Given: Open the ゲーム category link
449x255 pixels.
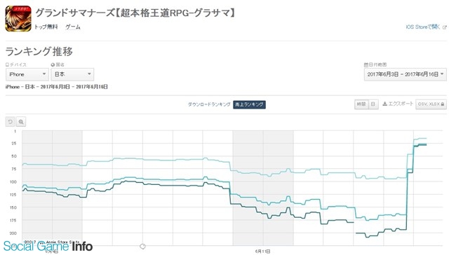Looking at the screenshot, I should tap(73, 27).
